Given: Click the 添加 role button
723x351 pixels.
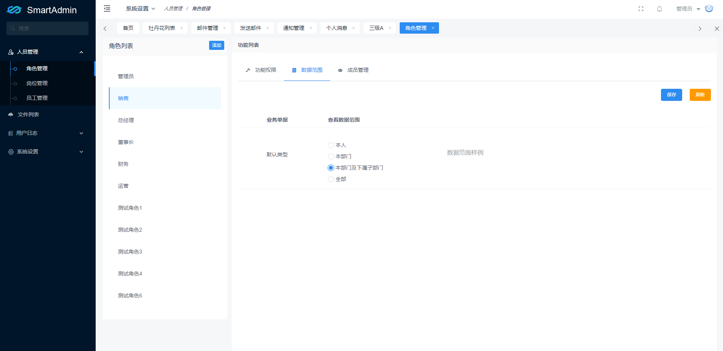Looking at the screenshot, I should 217,45.
